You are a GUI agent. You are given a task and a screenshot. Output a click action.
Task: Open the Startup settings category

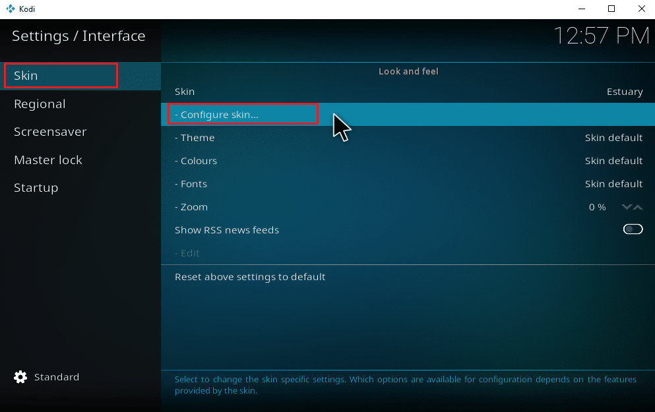pos(80,188)
